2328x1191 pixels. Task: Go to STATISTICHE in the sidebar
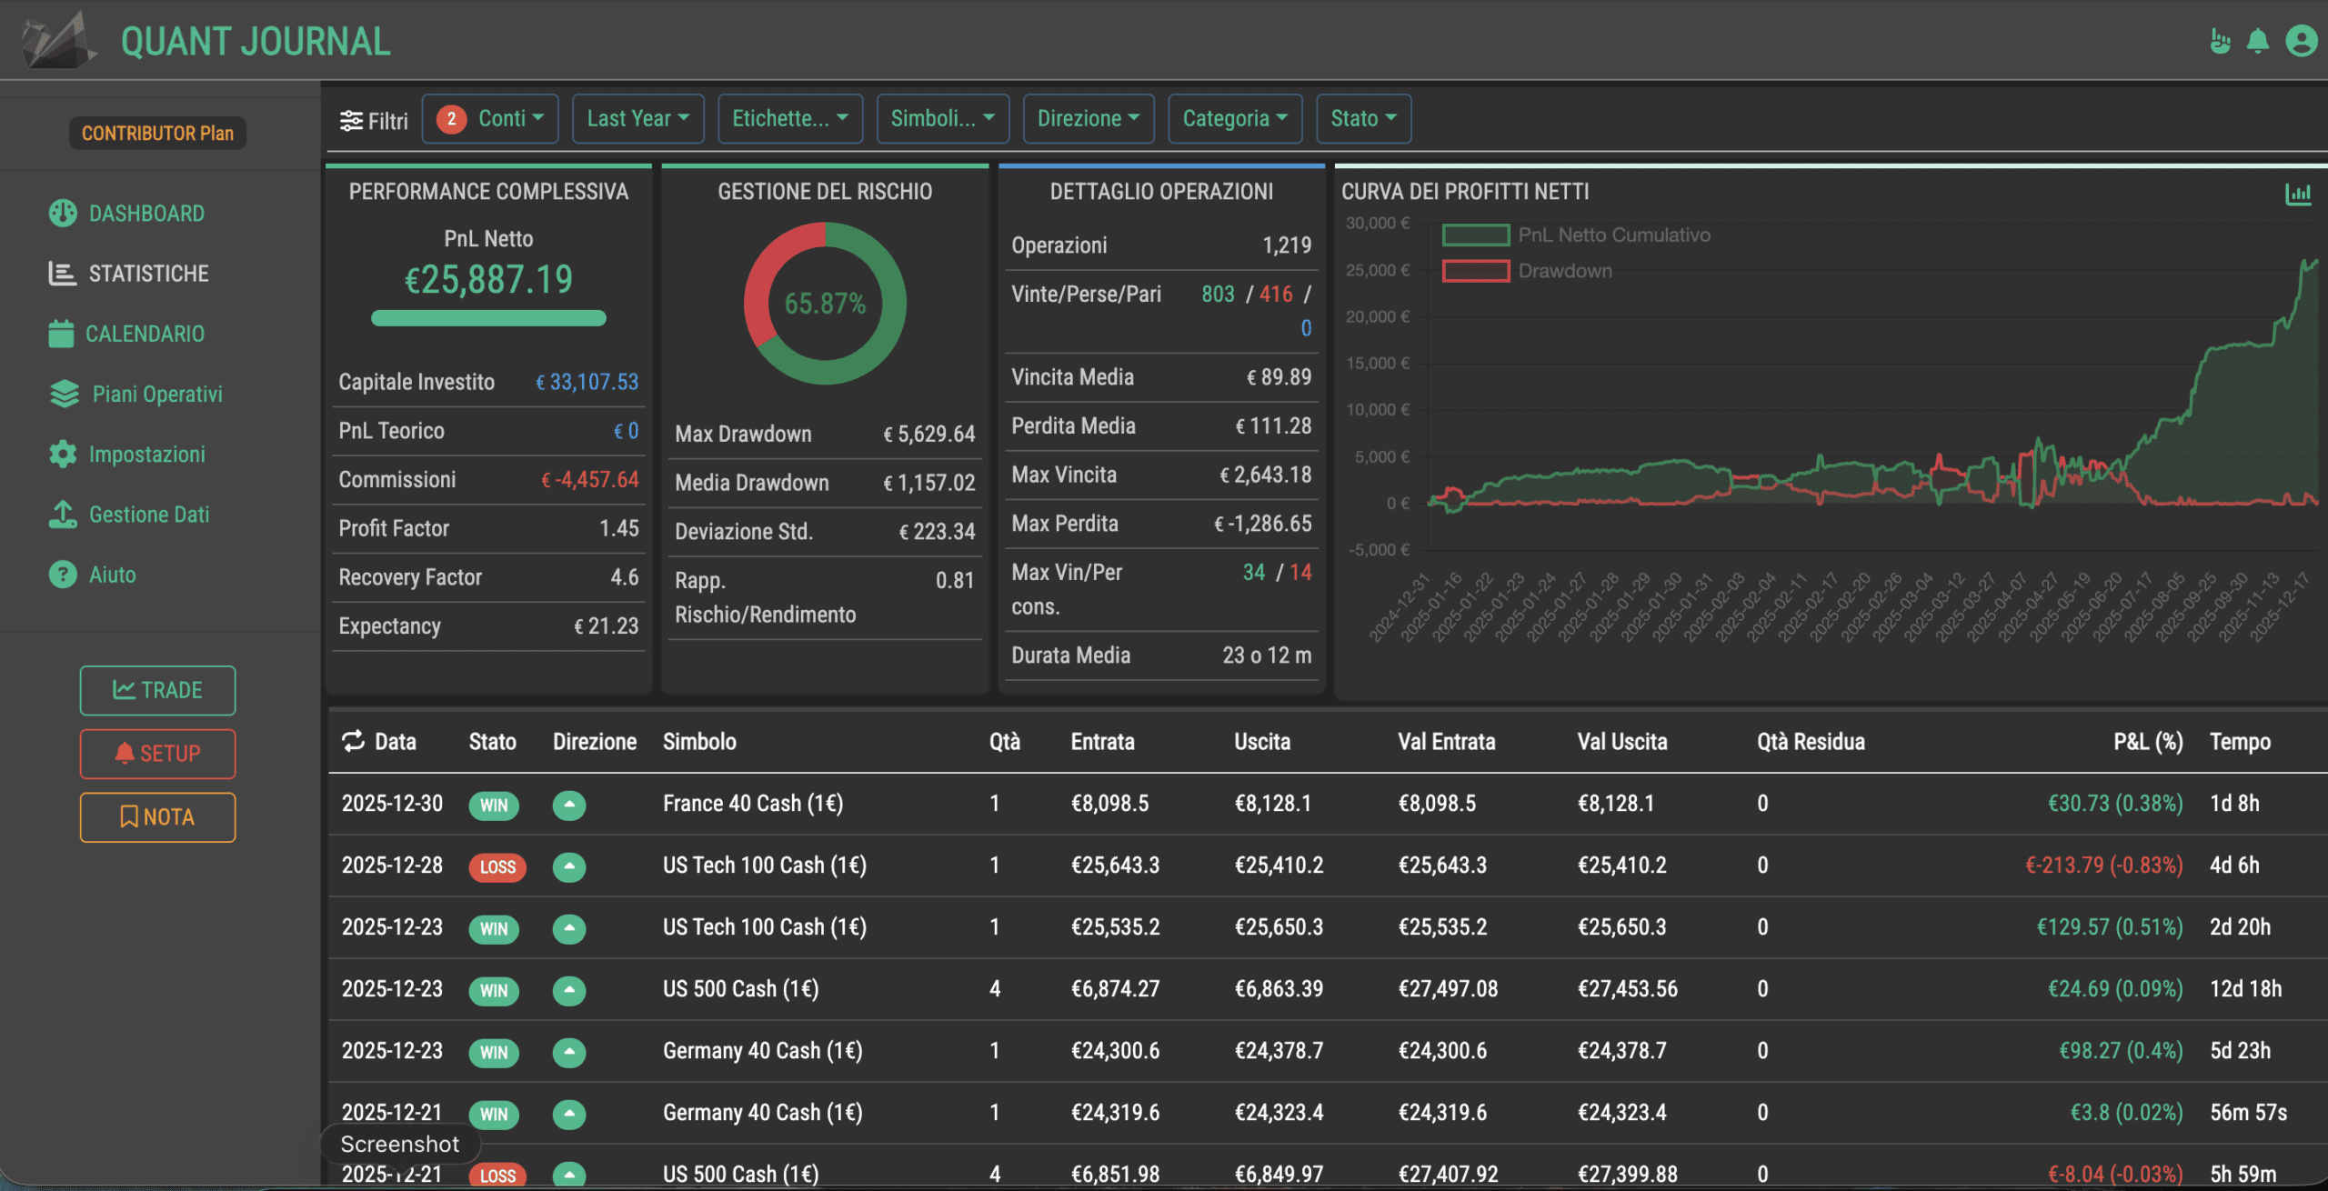point(148,274)
